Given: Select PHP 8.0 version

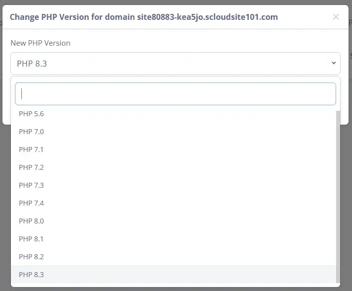Looking at the screenshot, I should click(174, 221).
